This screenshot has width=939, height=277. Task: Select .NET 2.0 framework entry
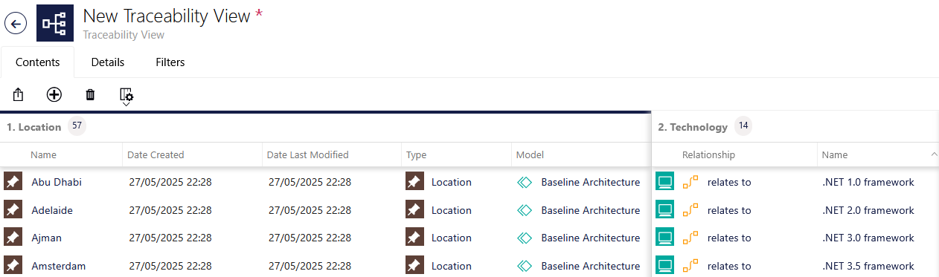[x=868, y=210]
